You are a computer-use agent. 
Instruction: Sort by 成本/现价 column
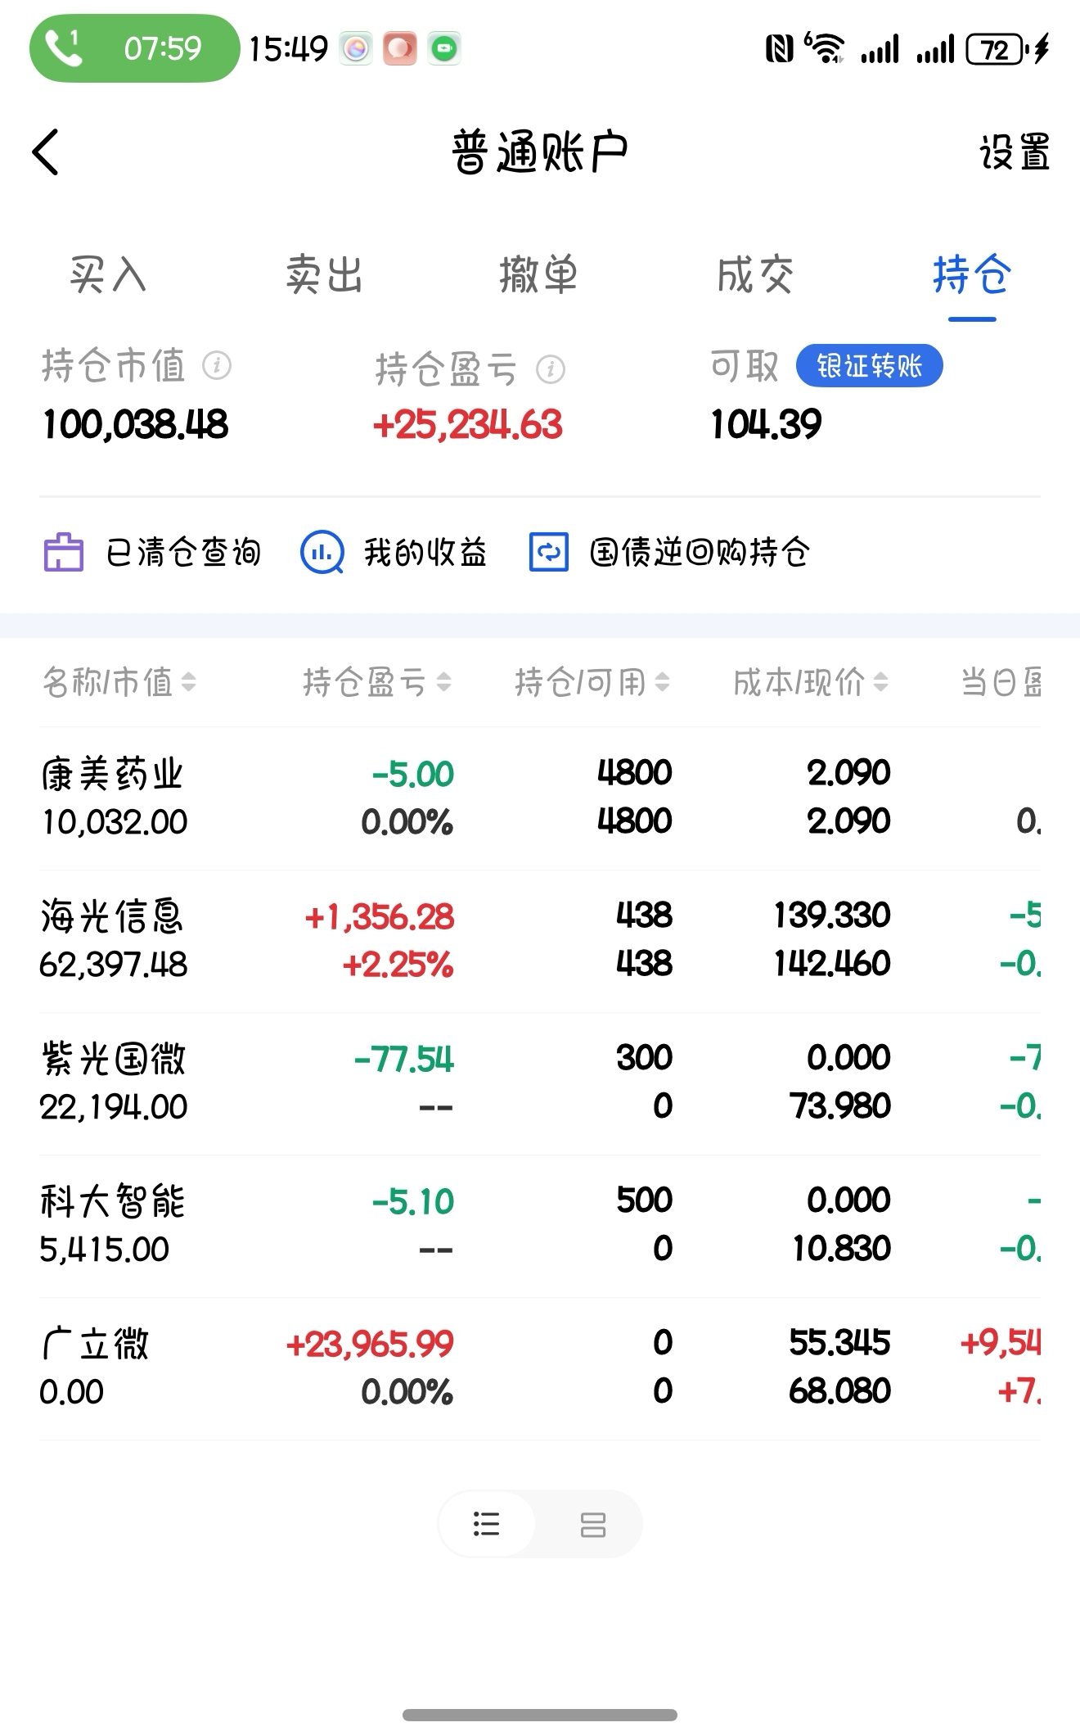pos(811,682)
